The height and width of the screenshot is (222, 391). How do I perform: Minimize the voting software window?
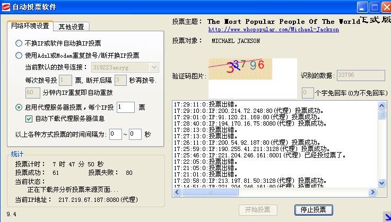point(362,6)
